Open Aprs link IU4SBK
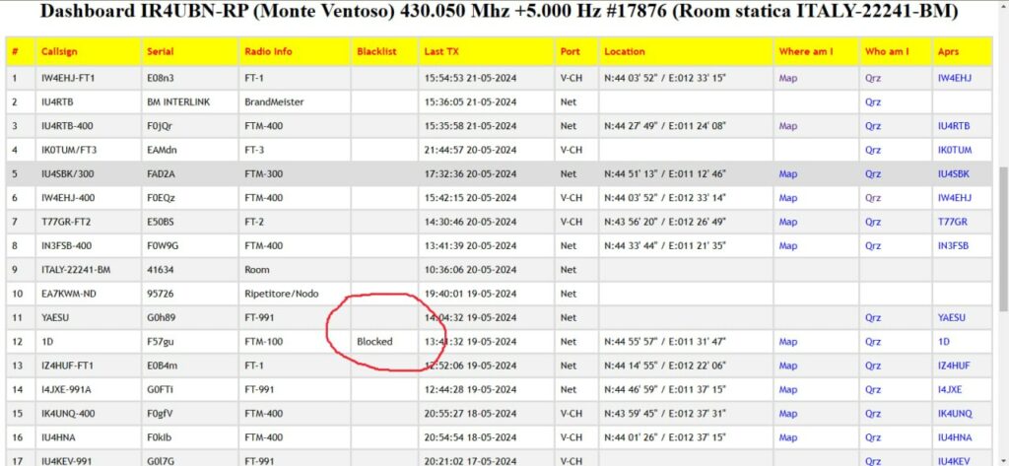Image resolution: width=1009 pixels, height=466 pixels. 954,173
